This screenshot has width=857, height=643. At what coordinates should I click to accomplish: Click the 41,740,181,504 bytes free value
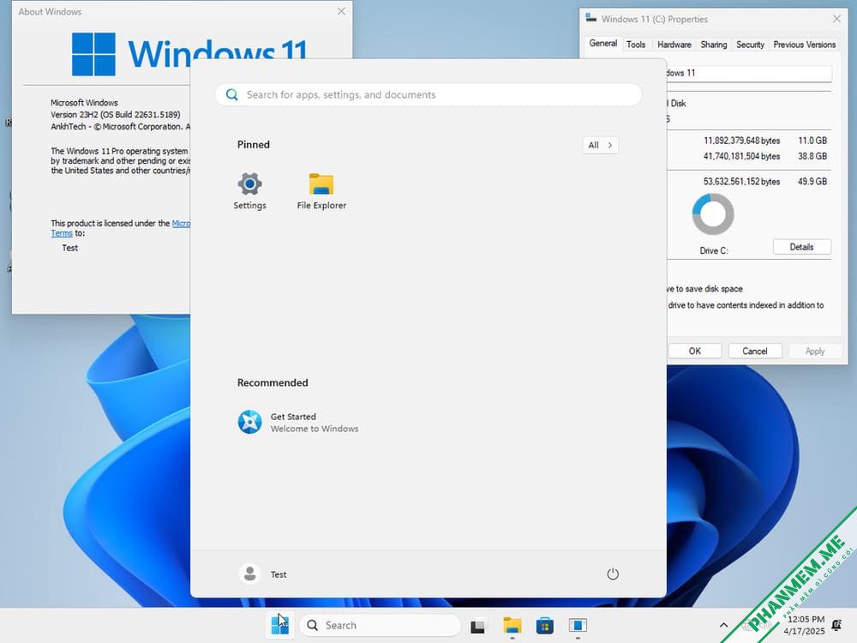tap(741, 156)
